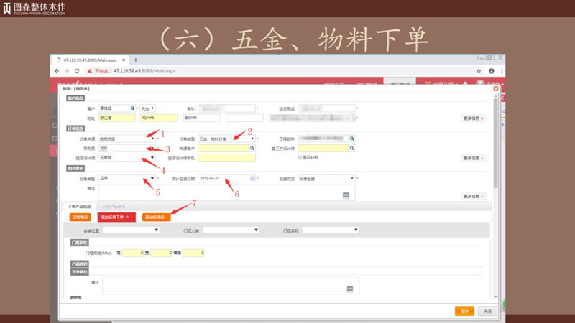Click the 添加标准品 orange button
The width and height of the screenshot is (575, 323).
155,216
